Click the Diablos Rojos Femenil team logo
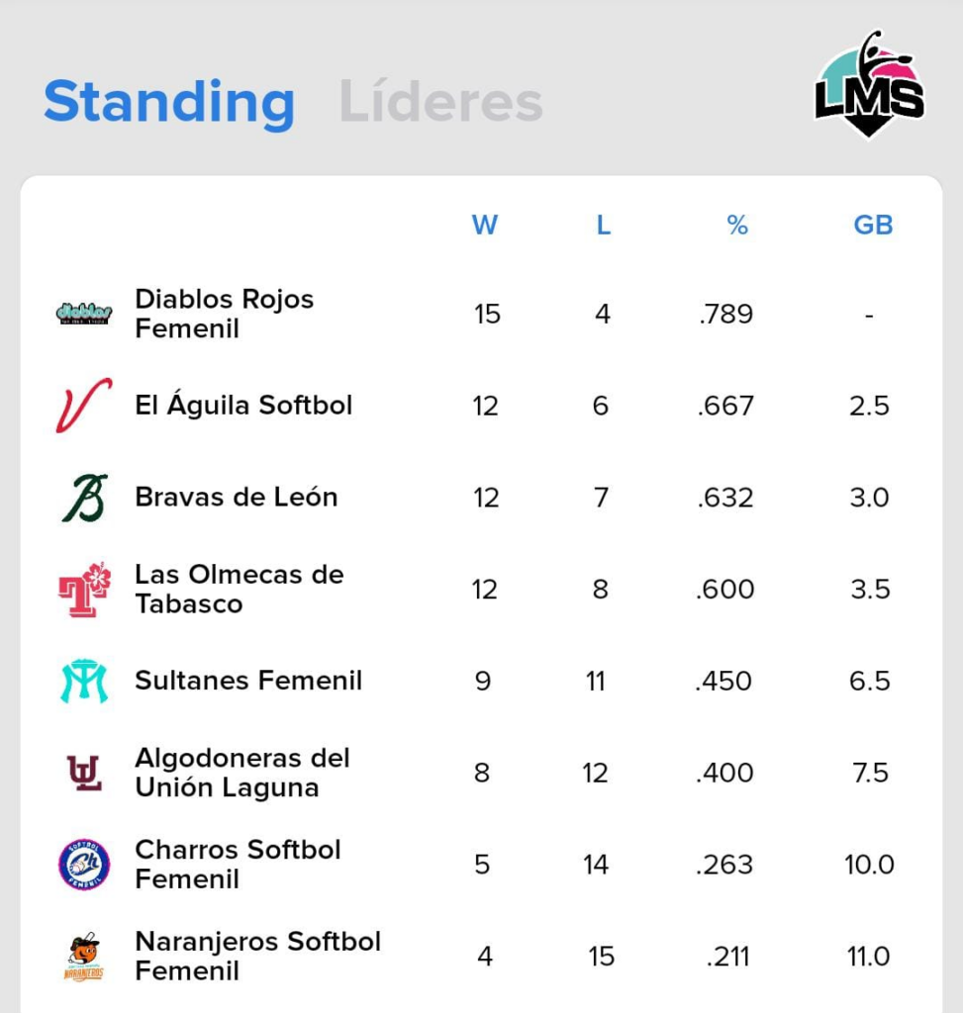Viewport: 963px width, 1013px height. tap(84, 315)
